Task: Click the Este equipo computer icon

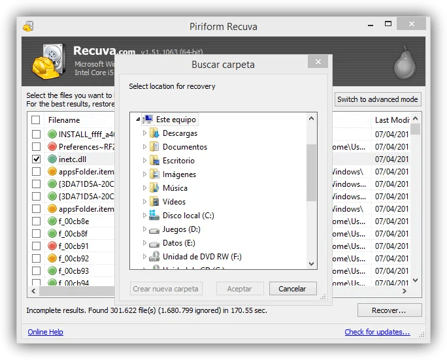Action: (148, 120)
